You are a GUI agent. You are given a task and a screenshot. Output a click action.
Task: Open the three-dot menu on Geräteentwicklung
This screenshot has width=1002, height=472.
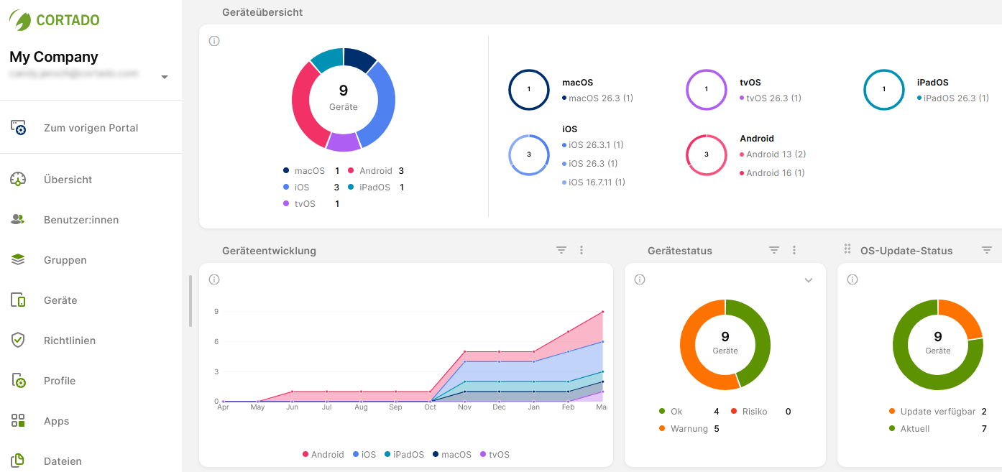pyautogui.click(x=582, y=249)
